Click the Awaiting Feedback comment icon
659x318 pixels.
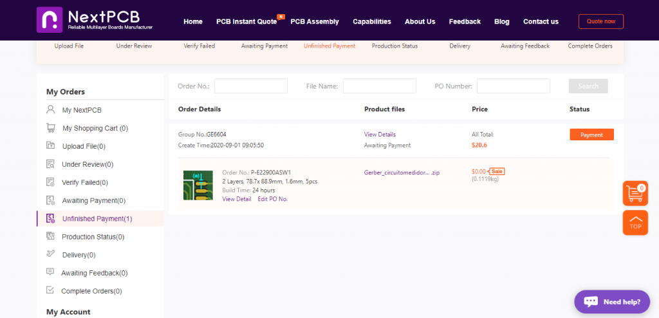point(50,272)
